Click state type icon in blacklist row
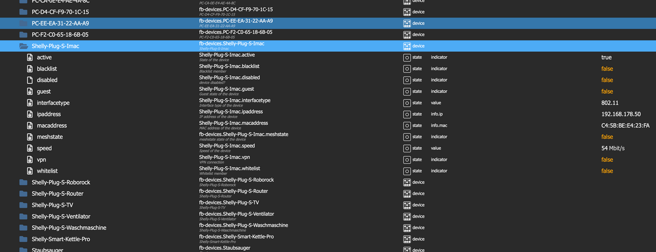This screenshot has width=656, height=252. (x=406, y=69)
